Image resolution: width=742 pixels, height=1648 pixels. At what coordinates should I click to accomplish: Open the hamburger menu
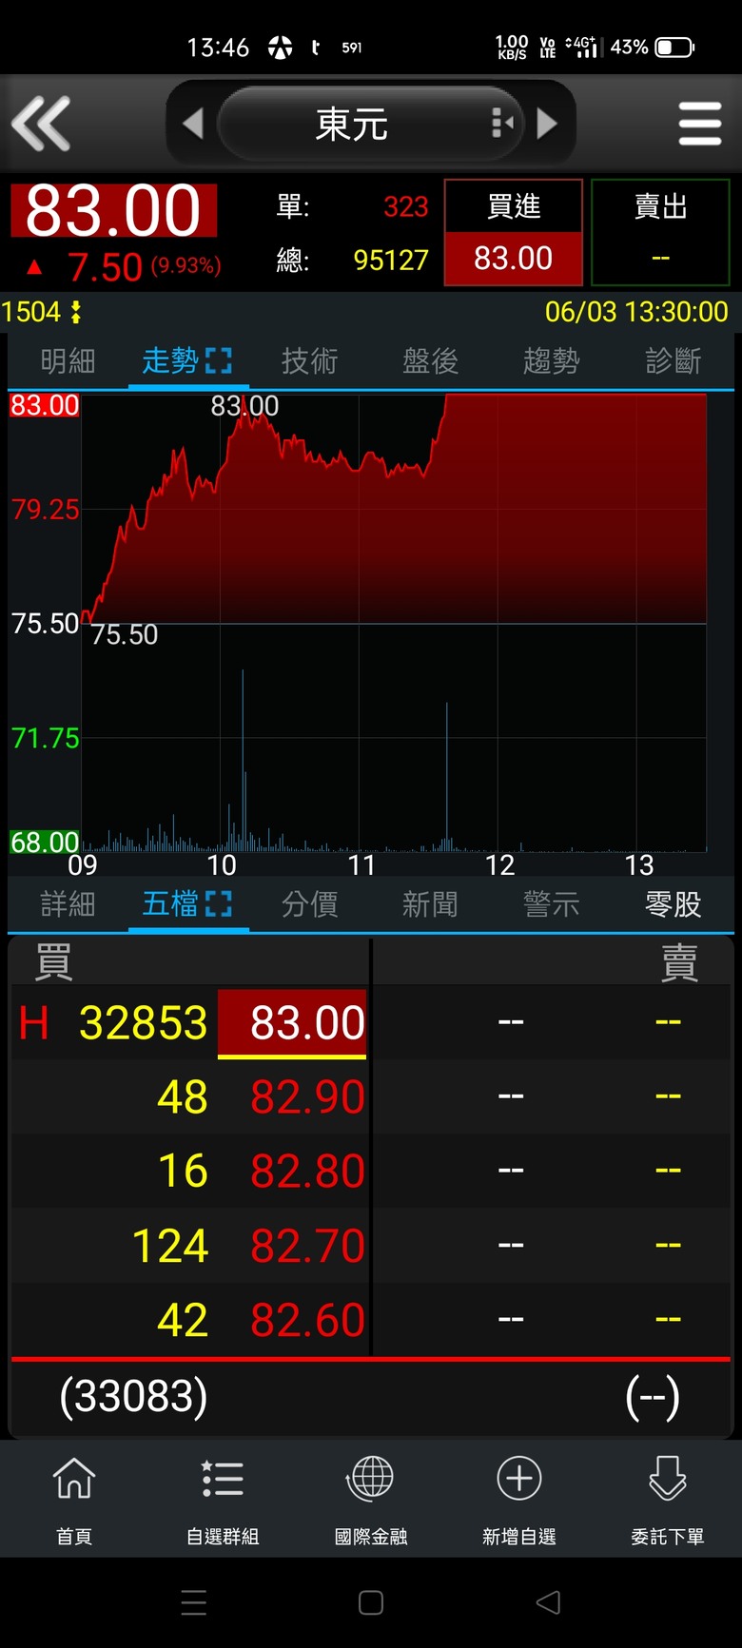(700, 124)
